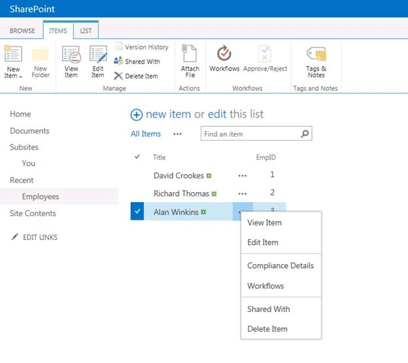408x363 pixels.
Task: Open the Richard Thomas item
Action: (181, 194)
